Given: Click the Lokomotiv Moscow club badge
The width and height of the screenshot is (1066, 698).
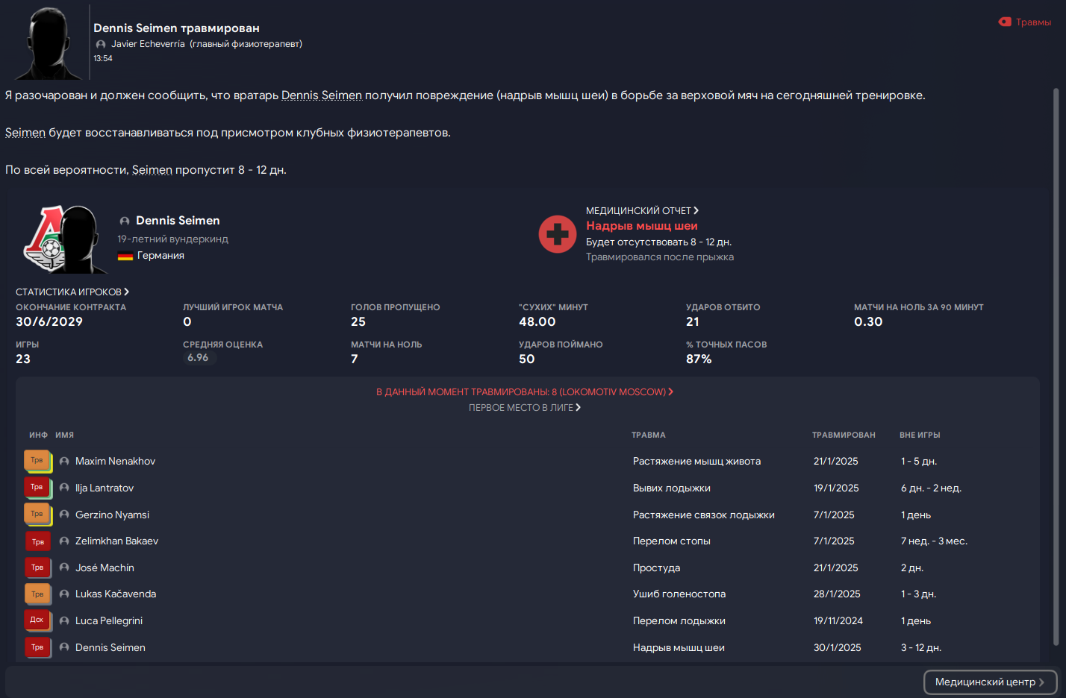Looking at the screenshot, I should click(46, 238).
